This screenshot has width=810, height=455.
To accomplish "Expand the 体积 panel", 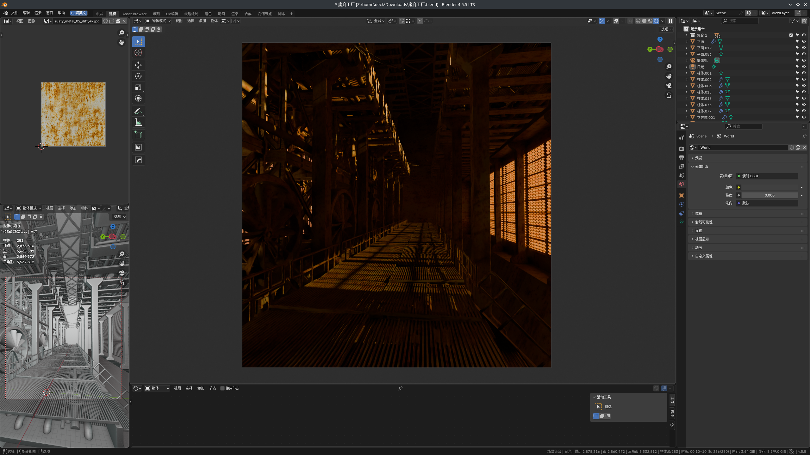I will (x=699, y=214).
